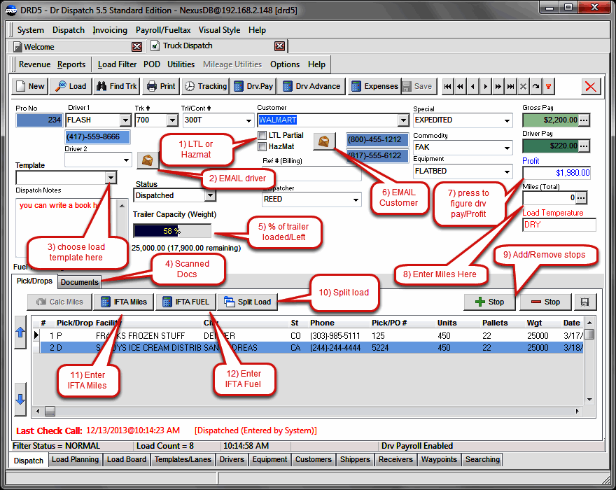Email the customer via envelope icon
This screenshot has height=490, width=616.
click(x=324, y=141)
